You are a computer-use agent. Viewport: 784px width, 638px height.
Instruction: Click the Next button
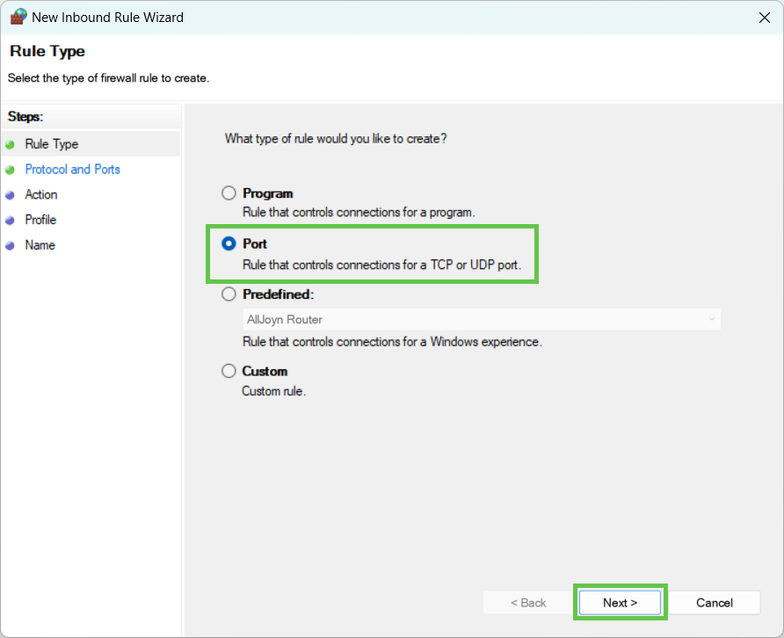(x=620, y=603)
